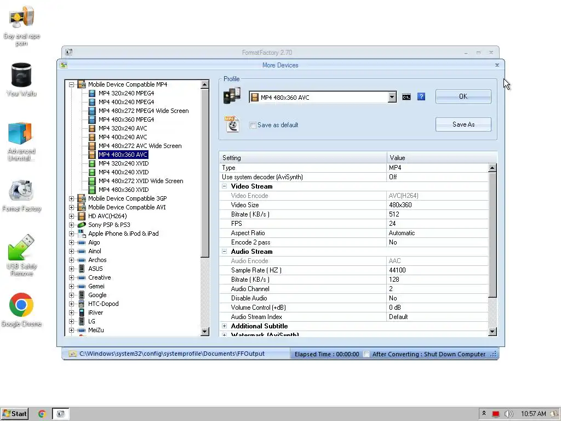
Task: Expand the Creative device node
Action: click(72, 277)
